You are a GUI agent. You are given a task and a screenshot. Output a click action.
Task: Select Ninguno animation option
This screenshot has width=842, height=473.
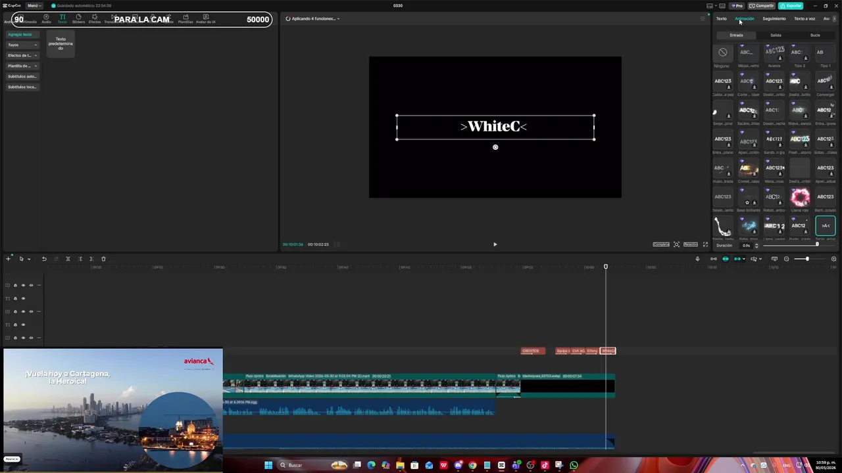click(x=722, y=53)
